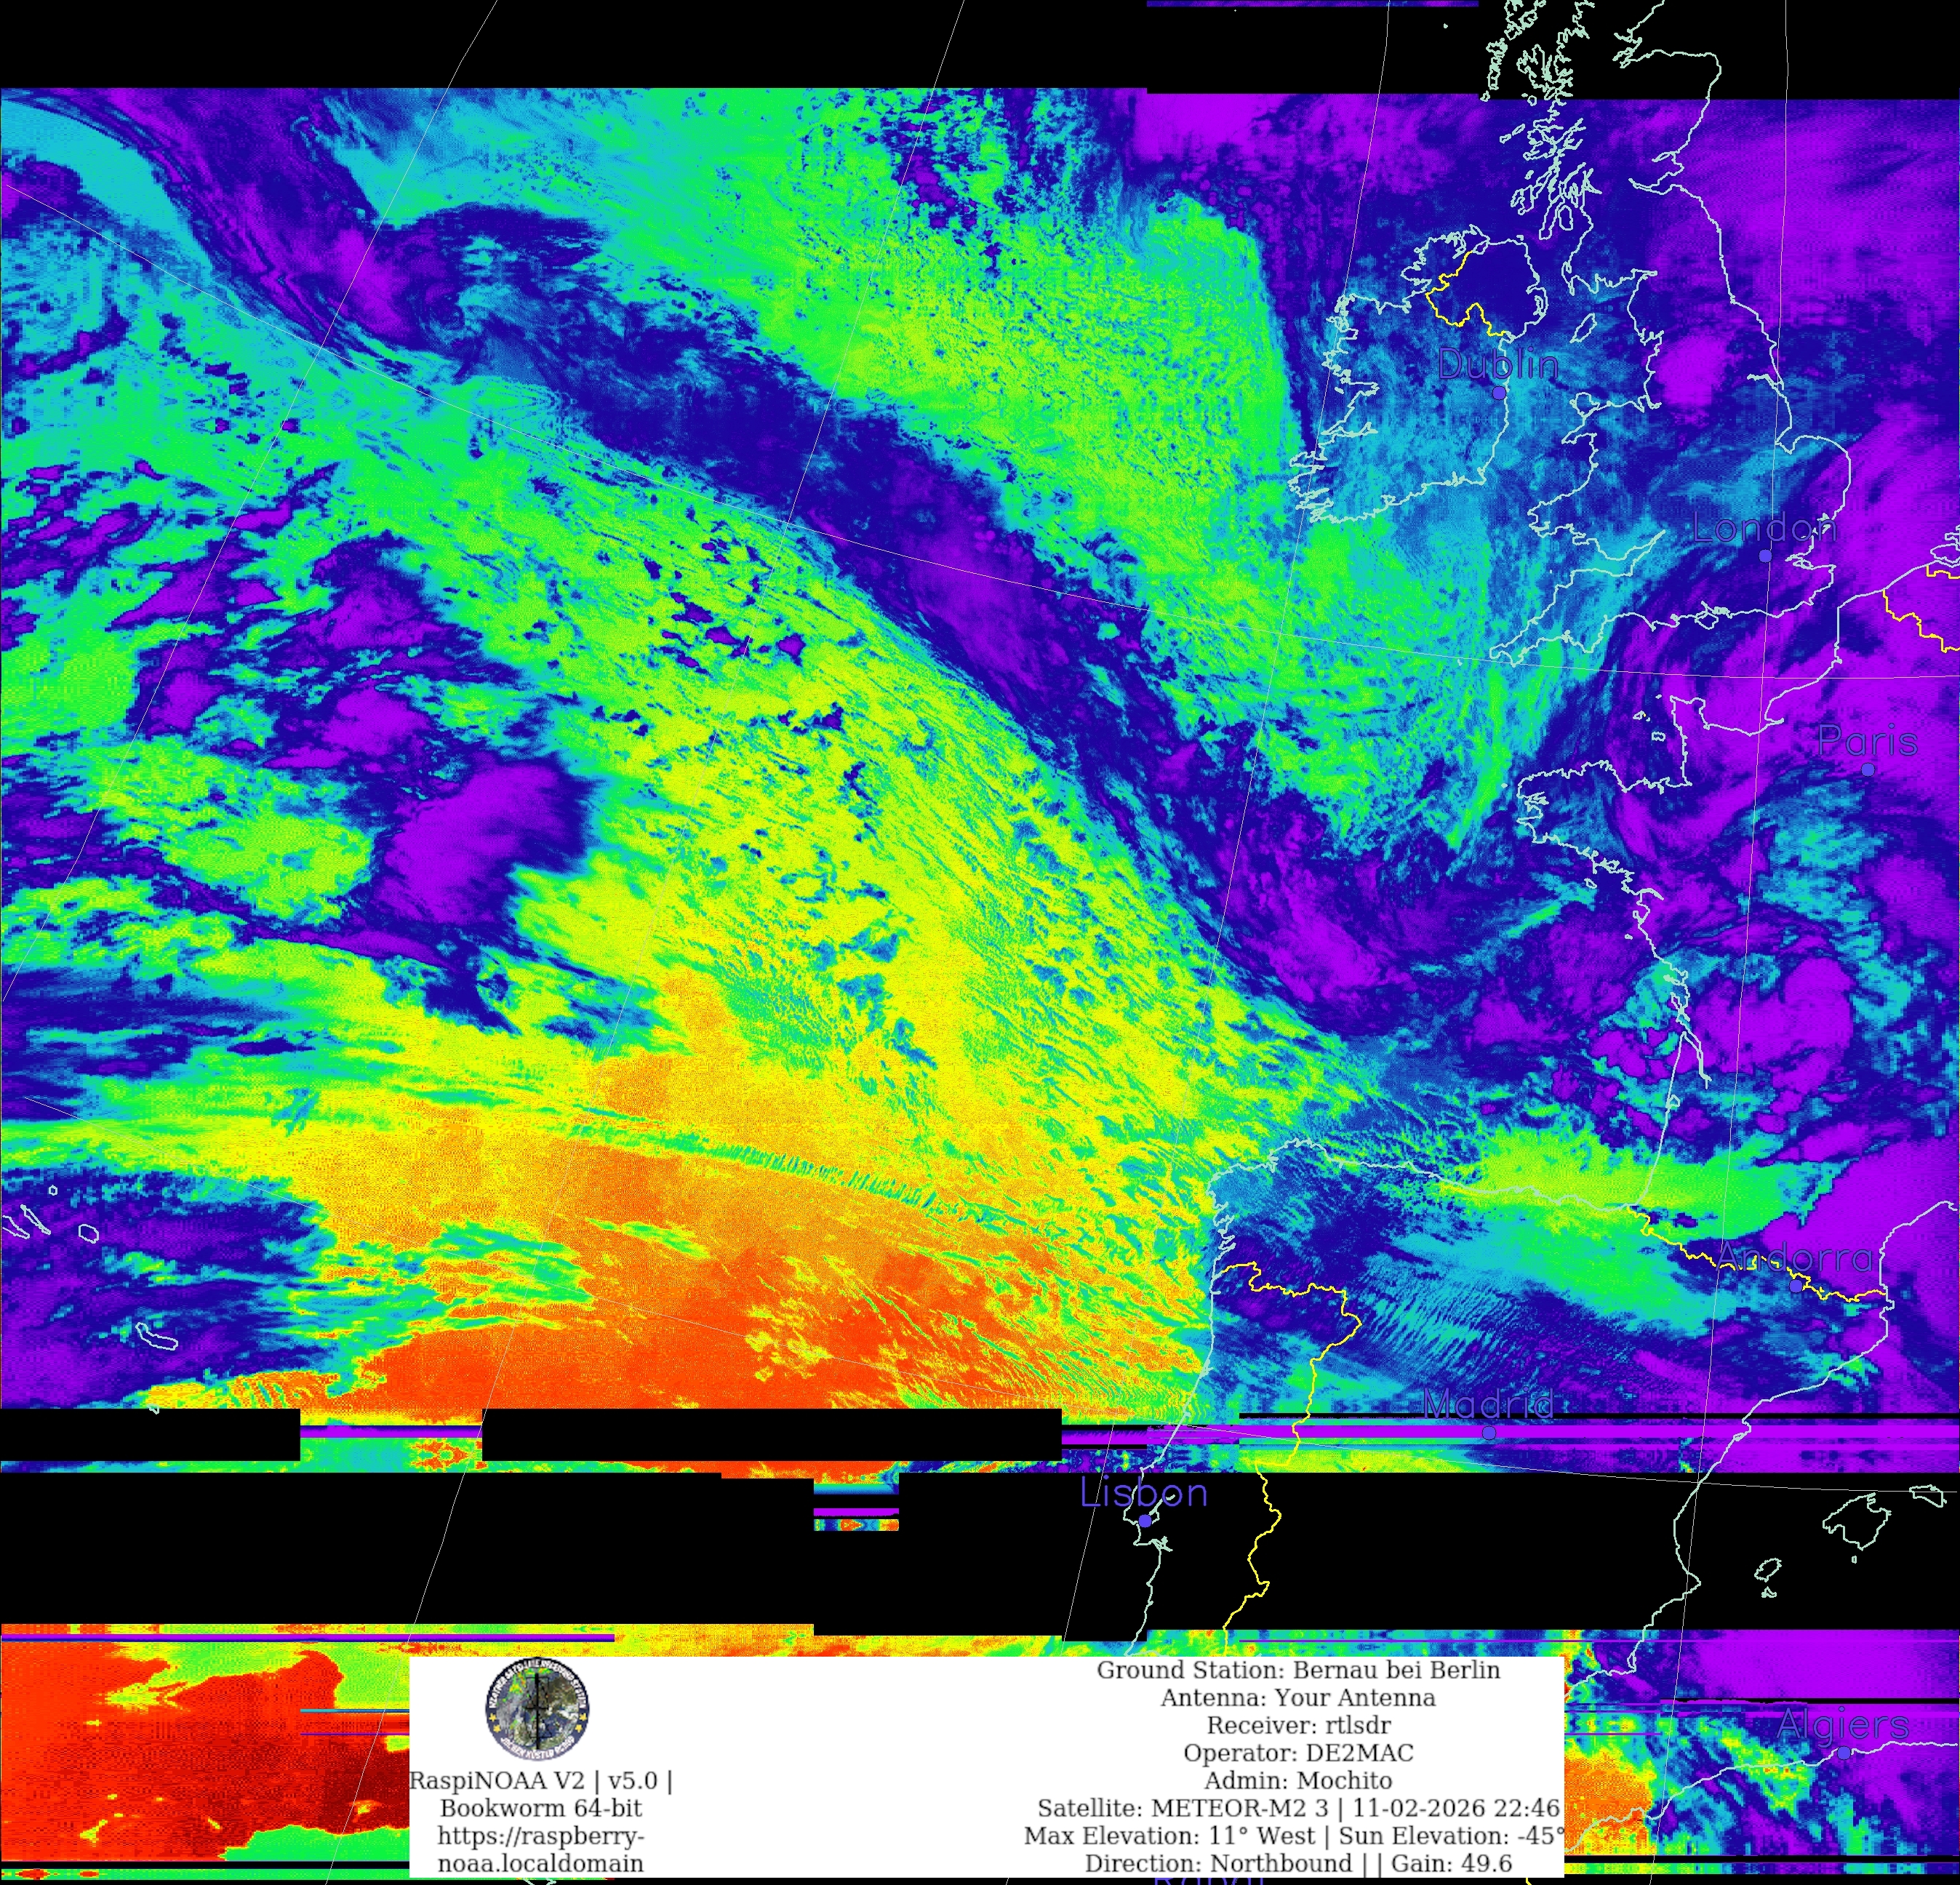
Task: Click the RaspiNOAA V2 version text
Action: pyautogui.click(x=541, y=1780)
